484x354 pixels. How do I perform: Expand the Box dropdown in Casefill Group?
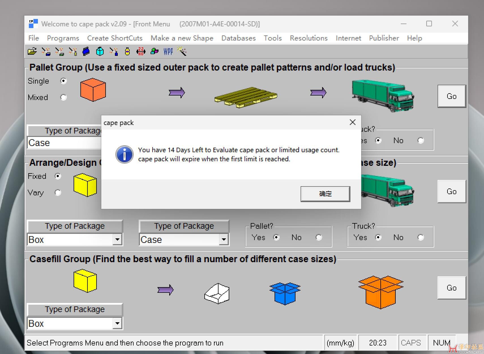[x=117, y=323]
